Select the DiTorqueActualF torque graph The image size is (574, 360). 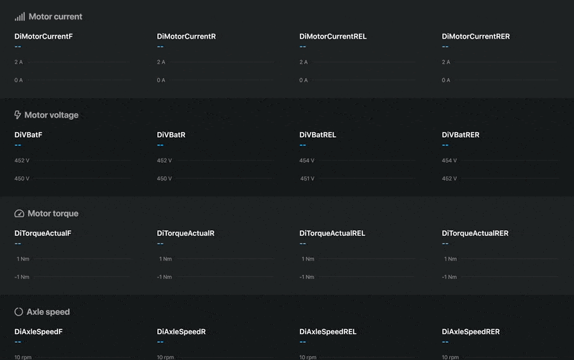pos(72,267)
